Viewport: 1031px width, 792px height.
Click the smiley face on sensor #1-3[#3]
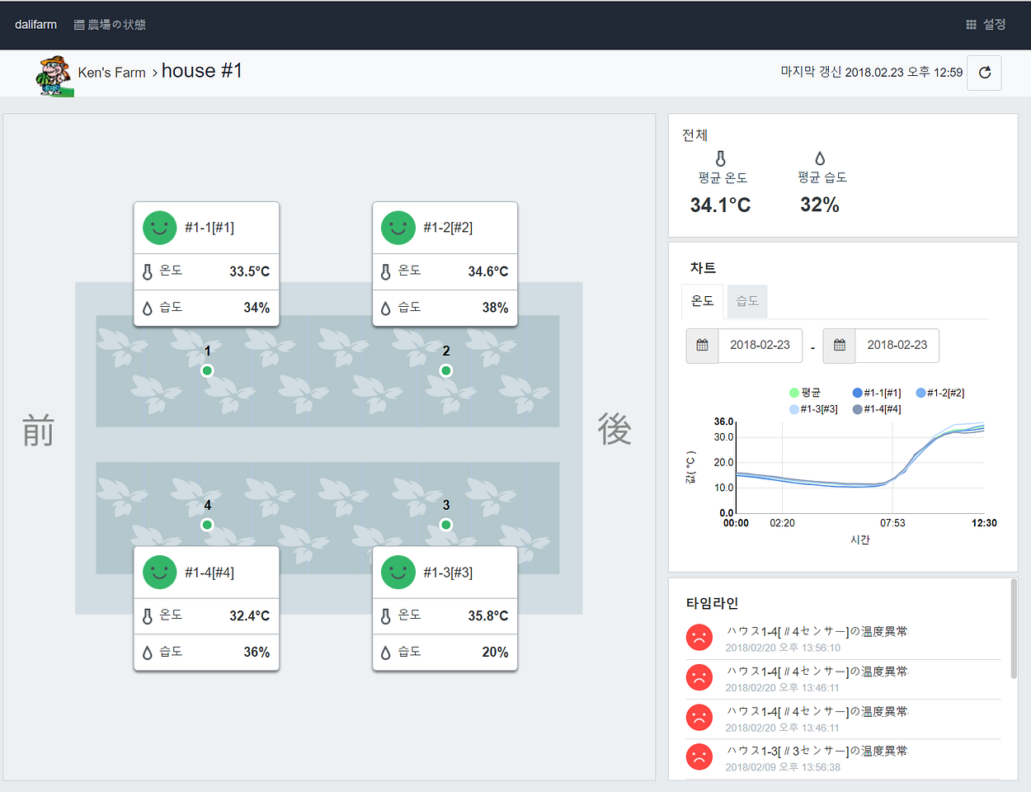[398, 573]
